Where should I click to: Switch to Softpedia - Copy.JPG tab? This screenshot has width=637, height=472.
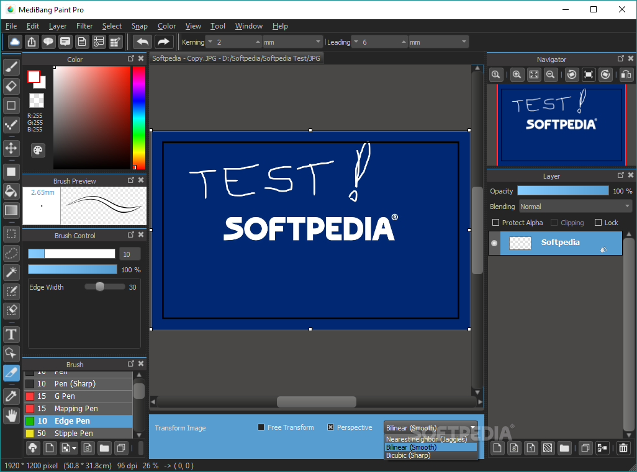236,58
